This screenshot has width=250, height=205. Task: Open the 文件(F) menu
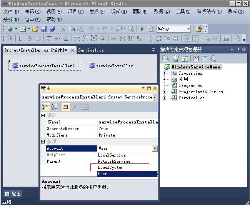[11, 12]
